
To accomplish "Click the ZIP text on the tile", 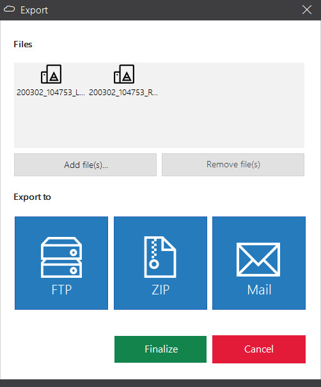I will pyautogui.click(x=160, y=290).
